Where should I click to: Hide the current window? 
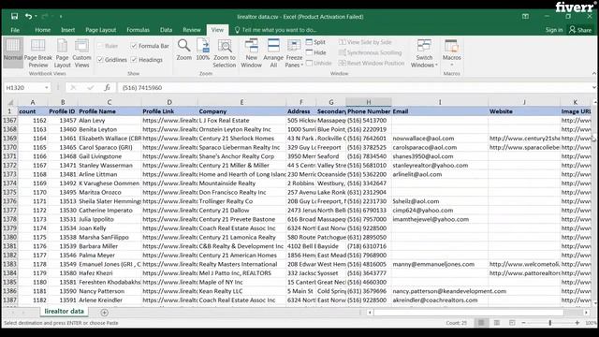[316, 52]
